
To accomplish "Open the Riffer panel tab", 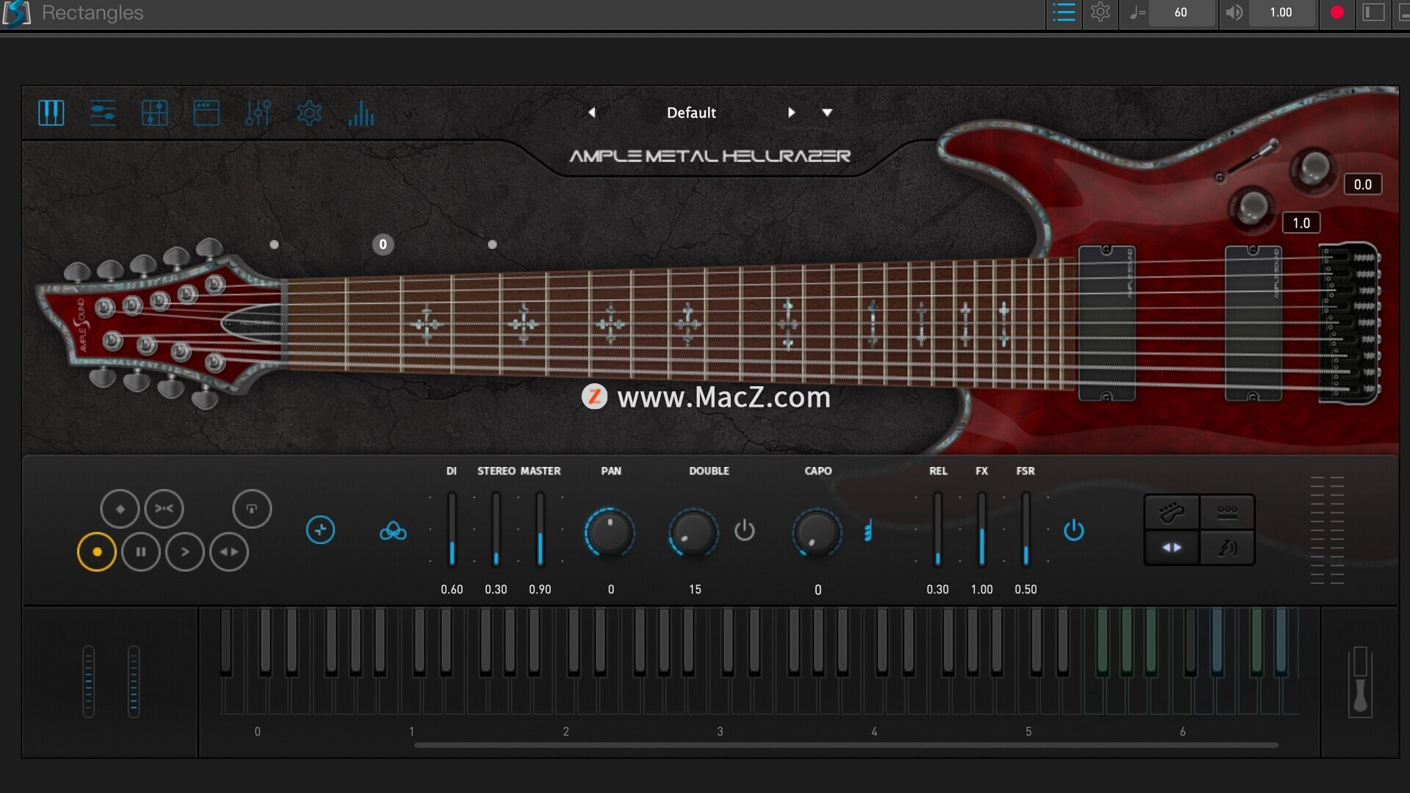I will click(206, 113).
